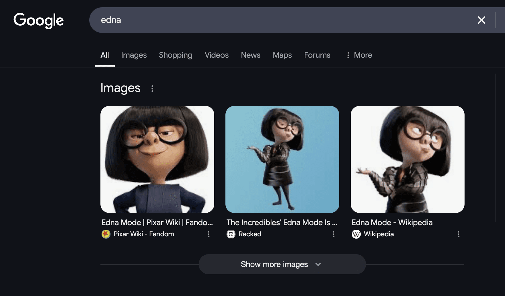Viewport: 505px width, 296px height.
Task: Open options for the Pixar Wiki result
Action: (208, 234)
